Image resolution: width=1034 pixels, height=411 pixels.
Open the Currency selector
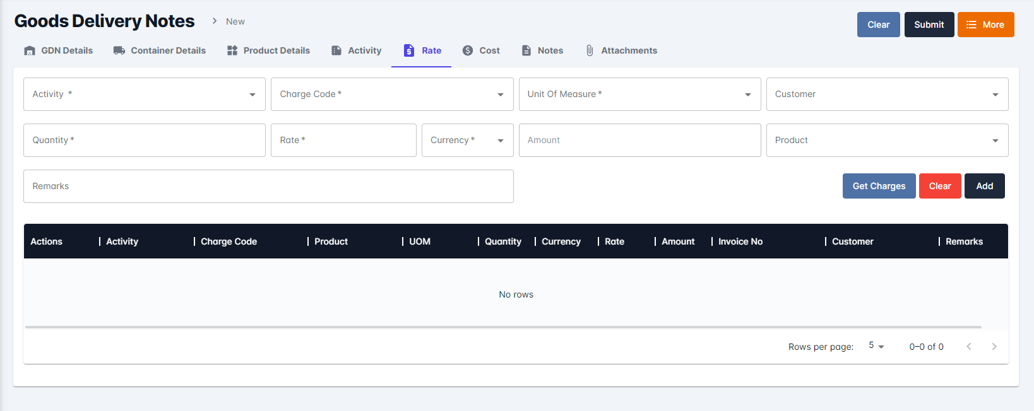click(x=501, y=141)
